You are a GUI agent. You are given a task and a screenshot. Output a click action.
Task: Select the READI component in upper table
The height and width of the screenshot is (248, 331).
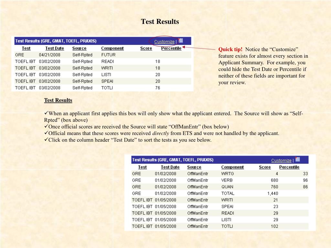click(x=107, y=61)
